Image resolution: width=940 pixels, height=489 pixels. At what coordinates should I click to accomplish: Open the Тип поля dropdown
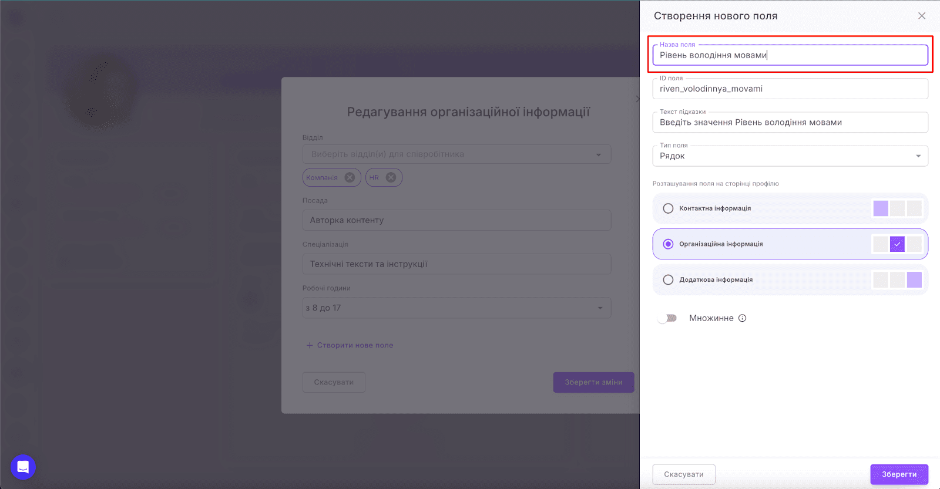790,156
